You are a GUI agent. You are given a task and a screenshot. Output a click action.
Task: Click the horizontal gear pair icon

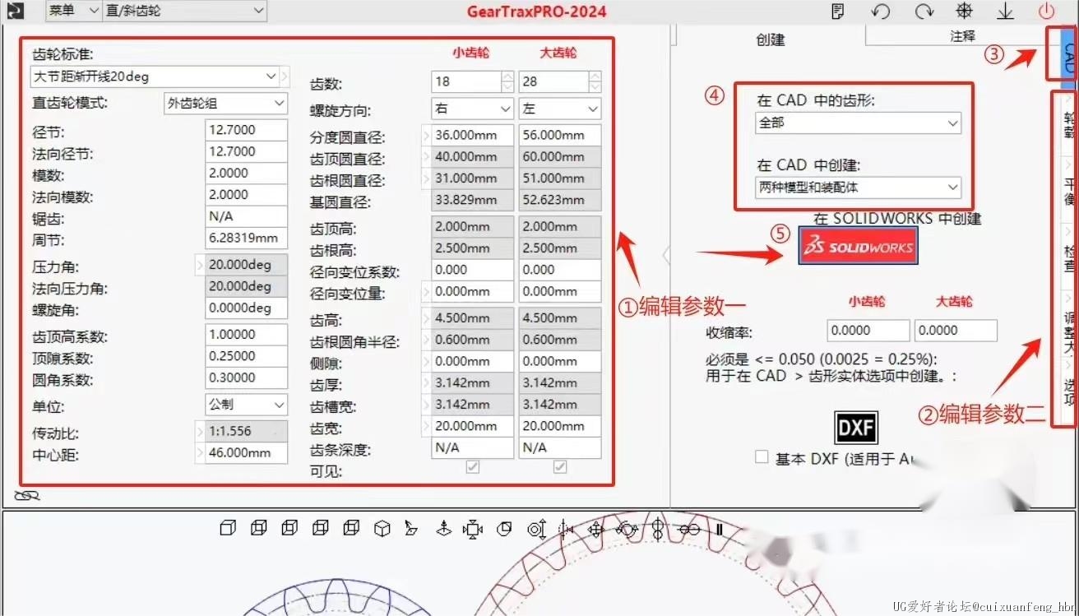coord(688,530)
